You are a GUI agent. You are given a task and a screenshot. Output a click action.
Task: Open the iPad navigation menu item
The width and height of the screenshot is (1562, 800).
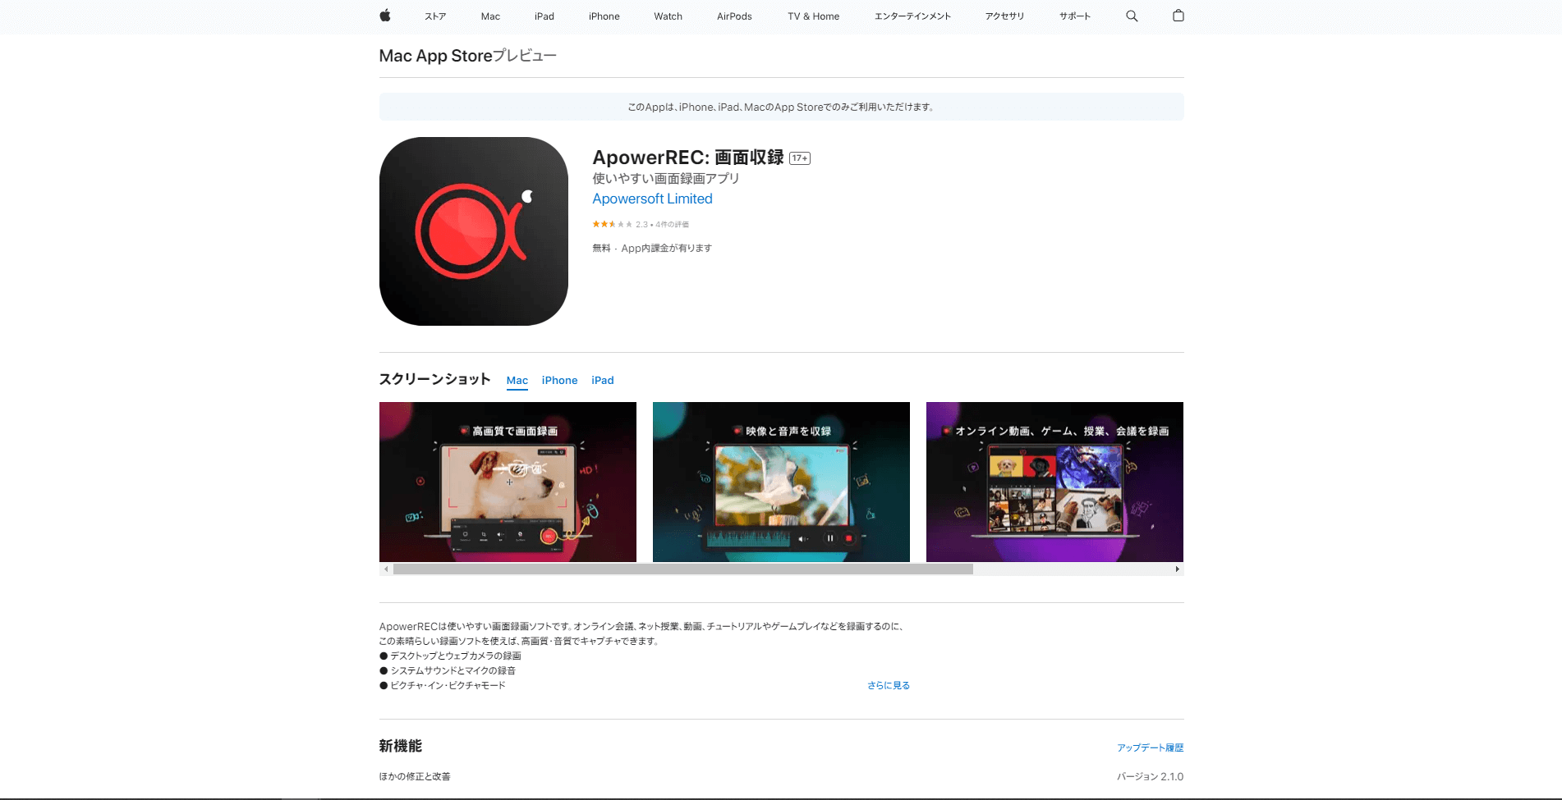pos(544,16)
